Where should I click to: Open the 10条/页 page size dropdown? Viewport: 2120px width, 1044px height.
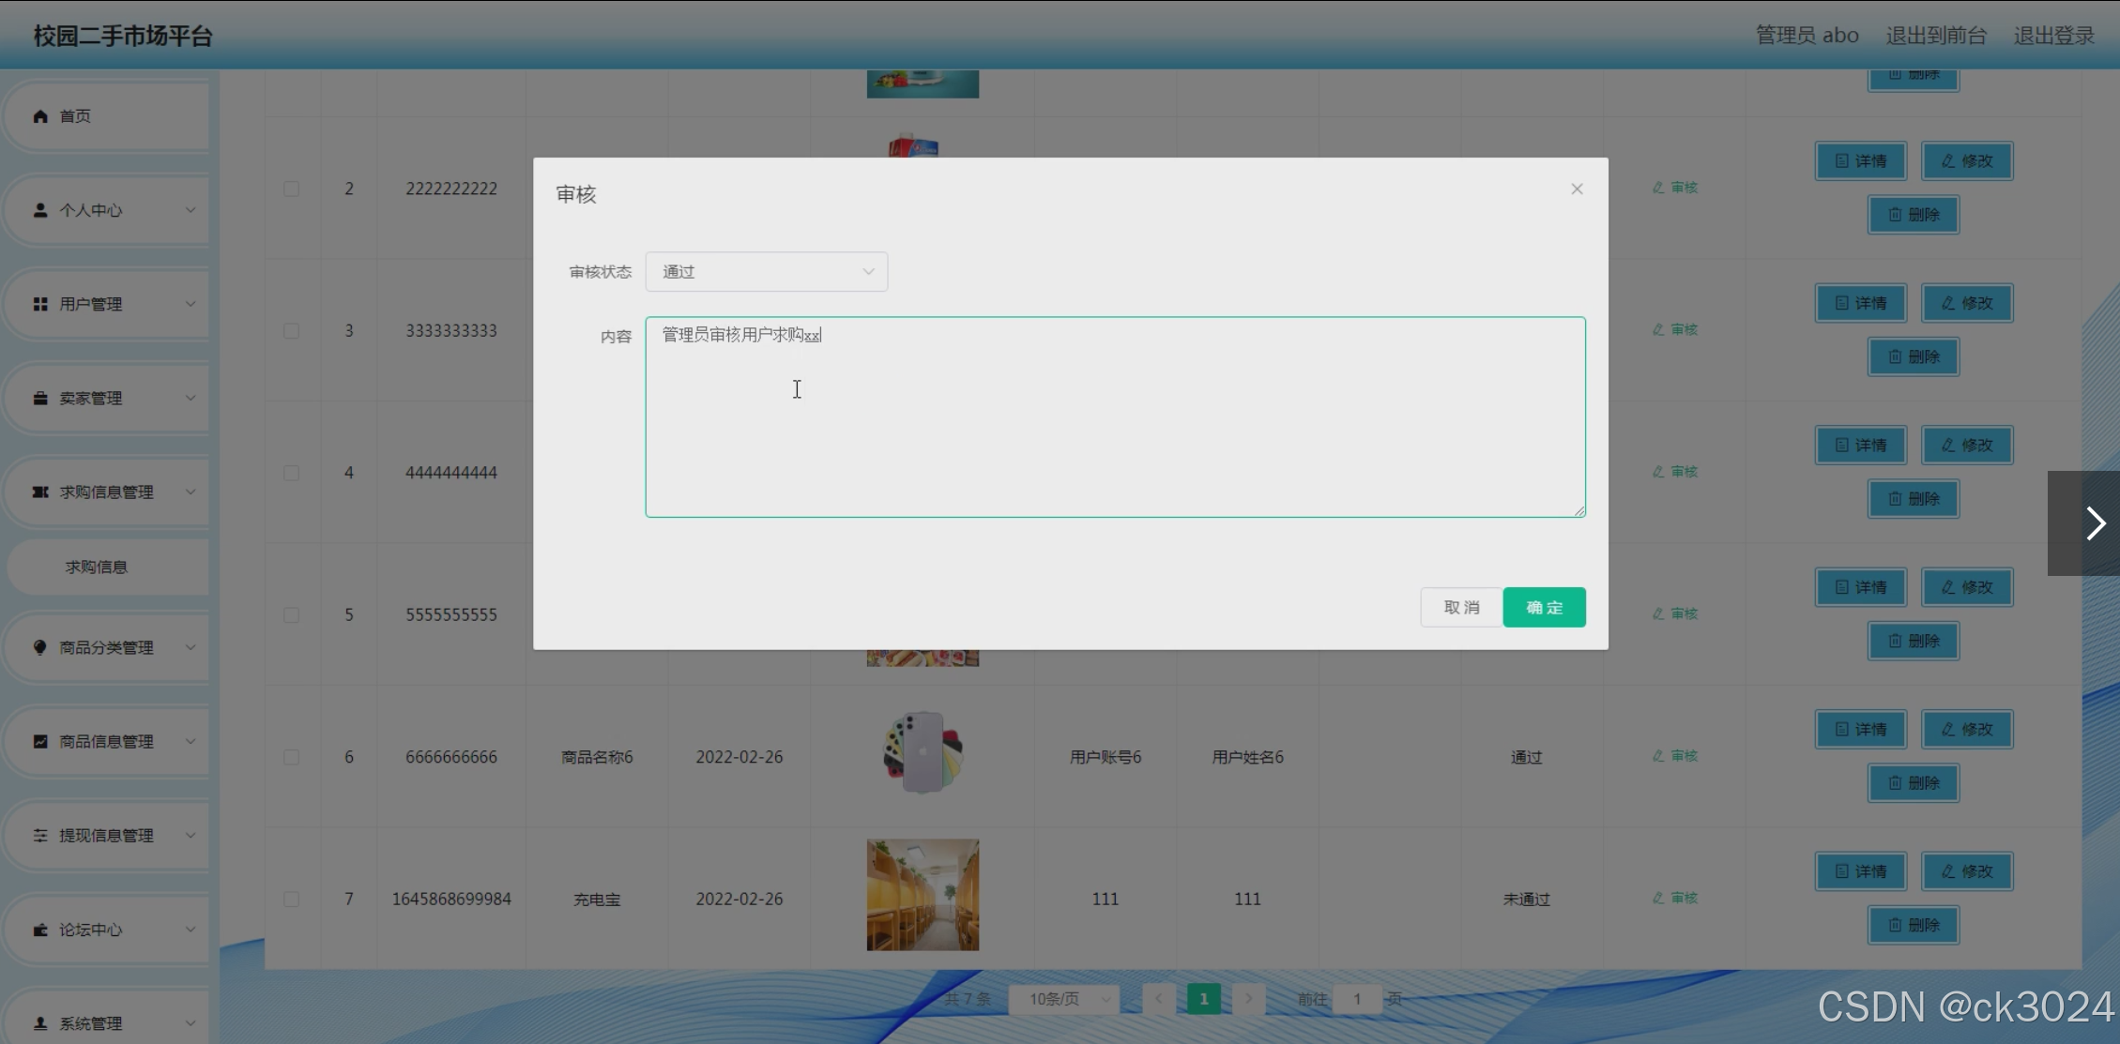(x=1065, y=999)
